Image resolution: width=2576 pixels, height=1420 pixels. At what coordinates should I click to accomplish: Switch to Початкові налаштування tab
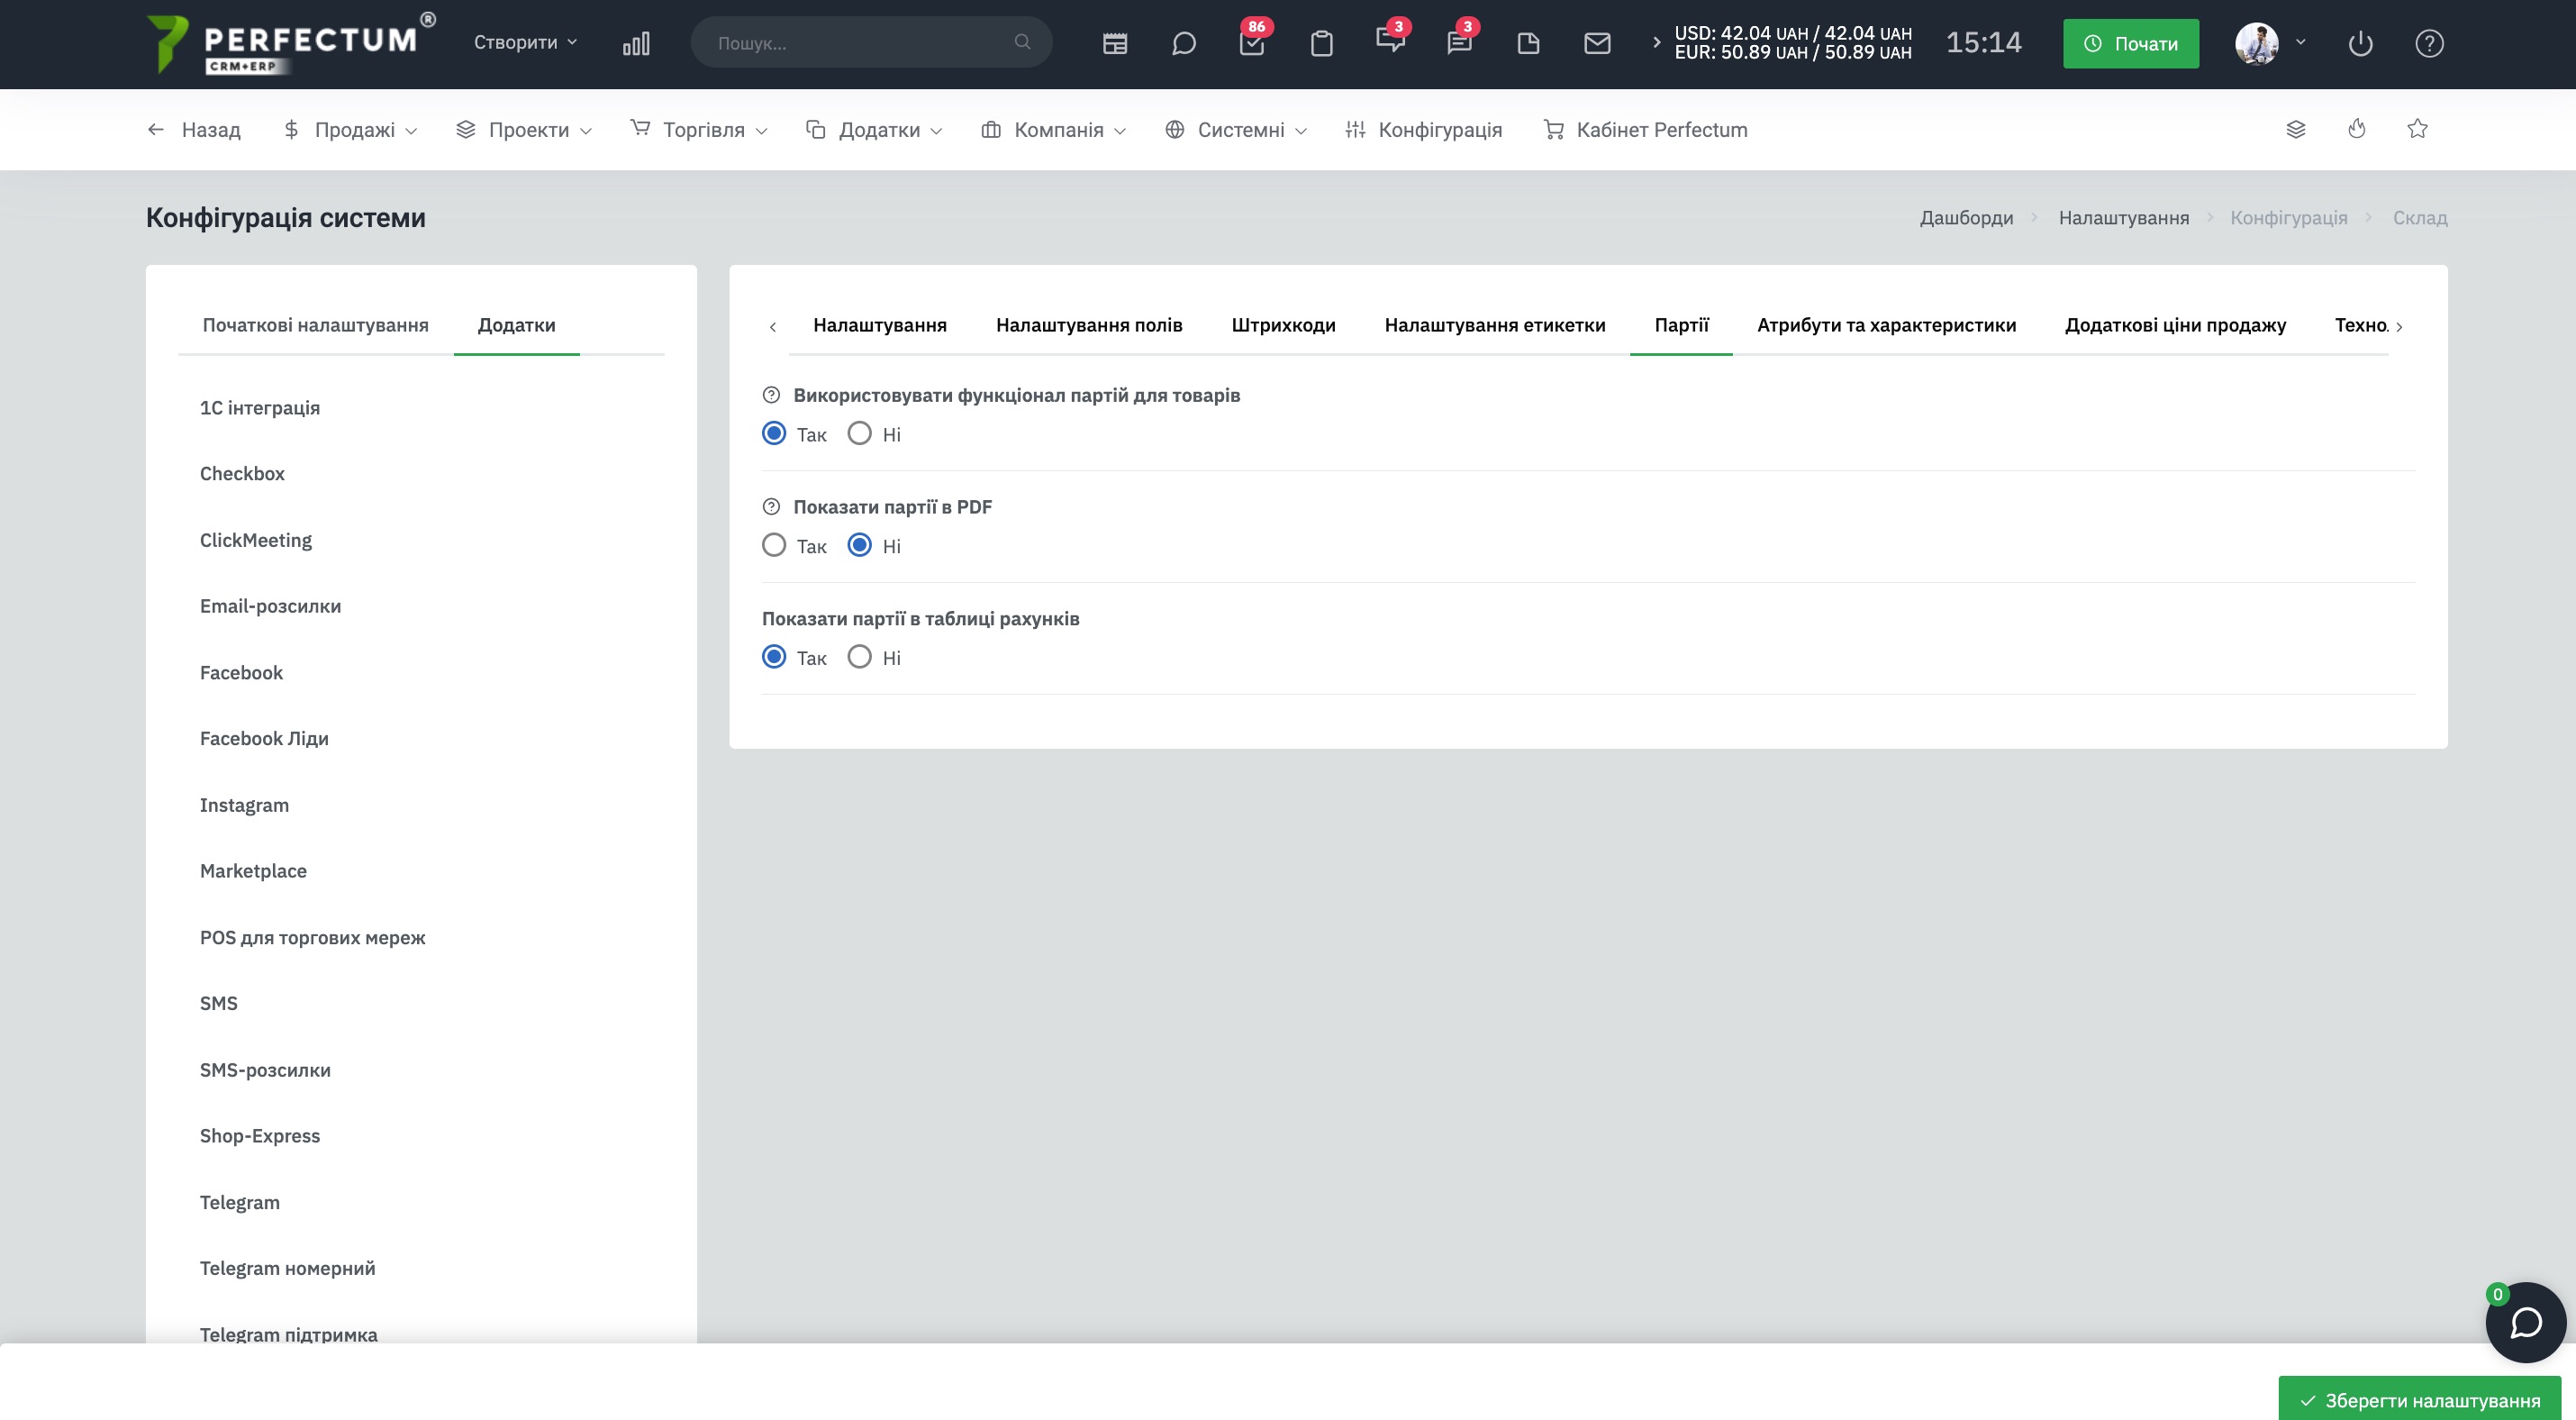[315, 325]
